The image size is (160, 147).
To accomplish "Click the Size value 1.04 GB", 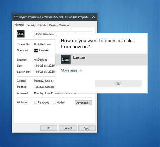I will pos(45,66).
